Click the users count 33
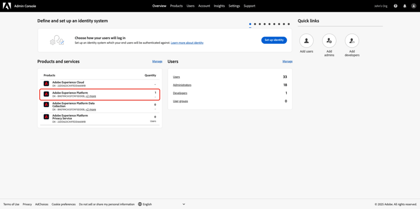This screenshot has height=209, width=420. (x=285, y=77)
